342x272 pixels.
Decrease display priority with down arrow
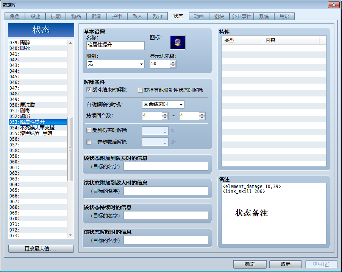coord(173,66)
